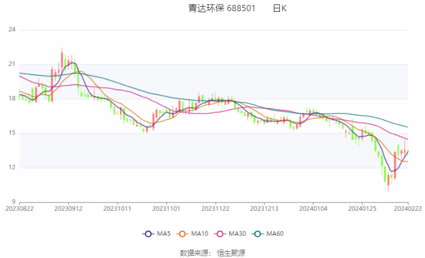Click the chart title 青达环保 688501
Screen dimensions: 425x258
tap(222, 8)
